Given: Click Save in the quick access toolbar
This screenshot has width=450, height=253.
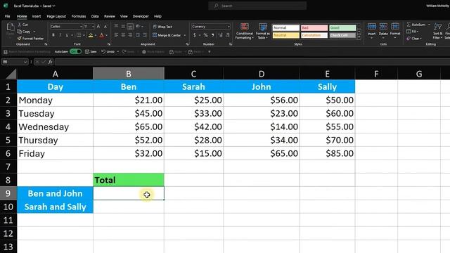Looking at the screenshot, I should click(x=91, y=51).
